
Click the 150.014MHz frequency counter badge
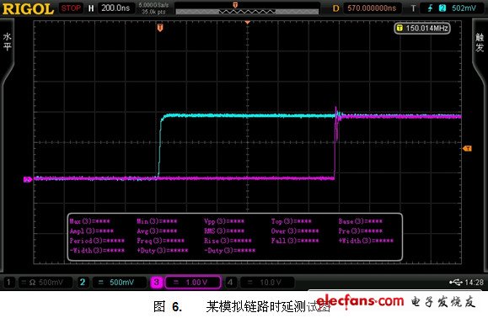click(422, 29)
